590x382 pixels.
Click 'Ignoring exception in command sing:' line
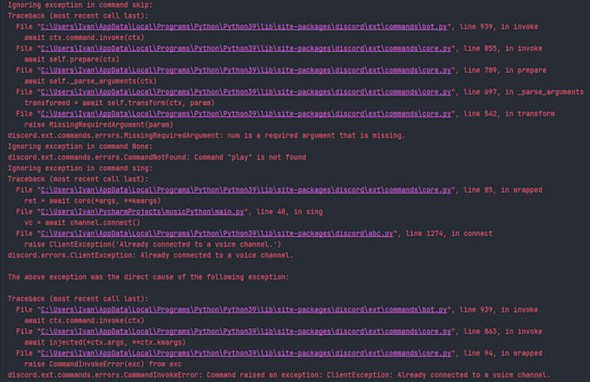pyautogui.click(x=80, y=168)
